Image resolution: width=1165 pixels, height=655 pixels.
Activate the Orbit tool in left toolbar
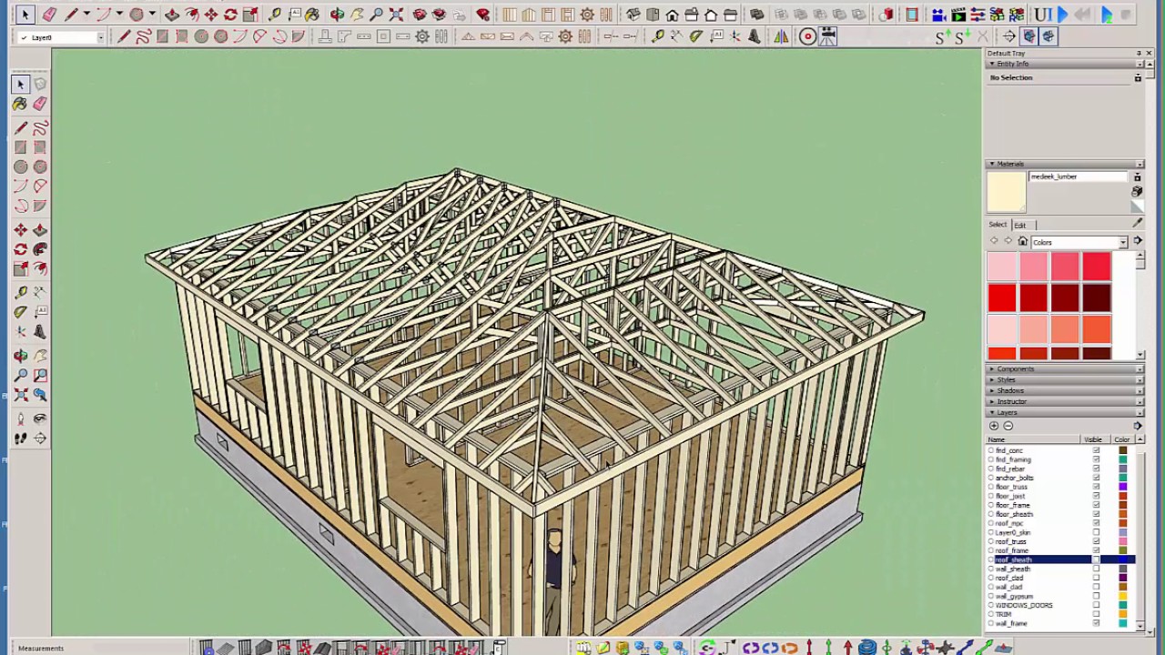[20, 356]
